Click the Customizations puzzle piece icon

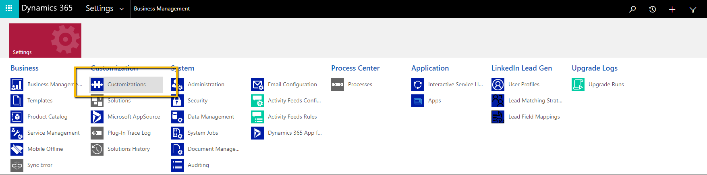click(97, 85)
